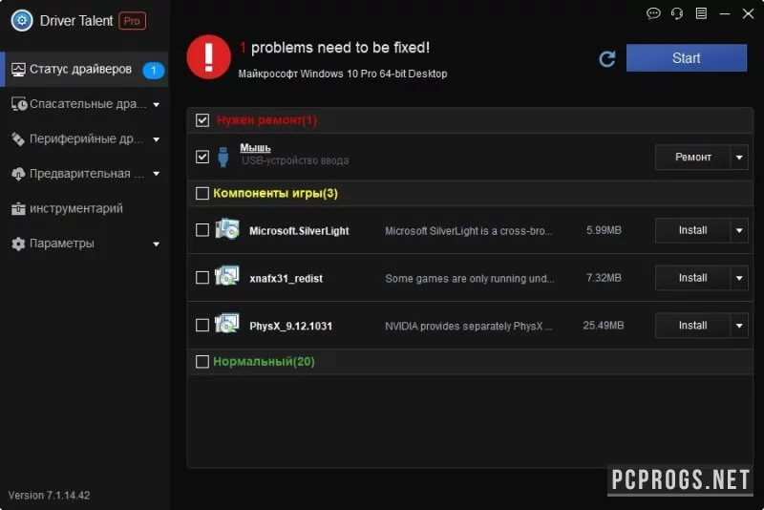This screenshot has height=510, width=764.
Task: Expand the Периферийные др... sidebar arrow
Action: click(x=157, y=139)
